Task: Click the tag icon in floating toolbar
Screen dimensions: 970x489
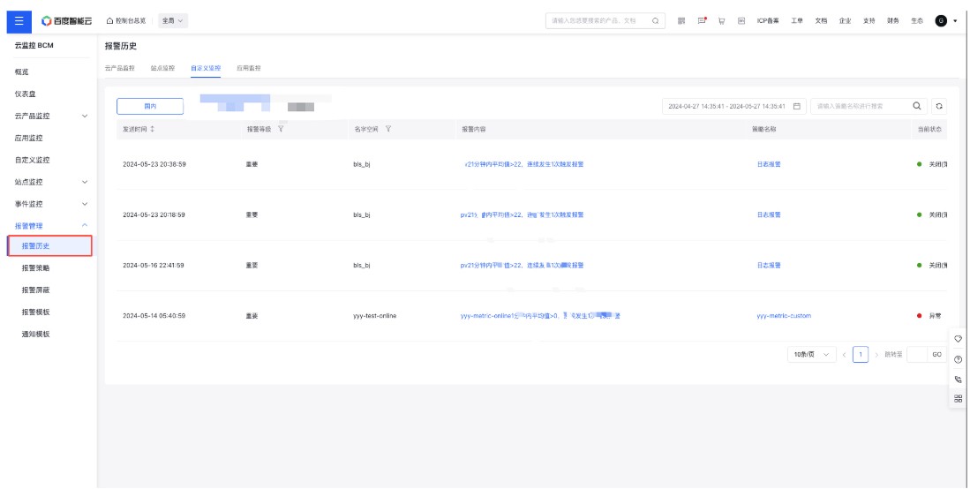Action: coord(959,339)
